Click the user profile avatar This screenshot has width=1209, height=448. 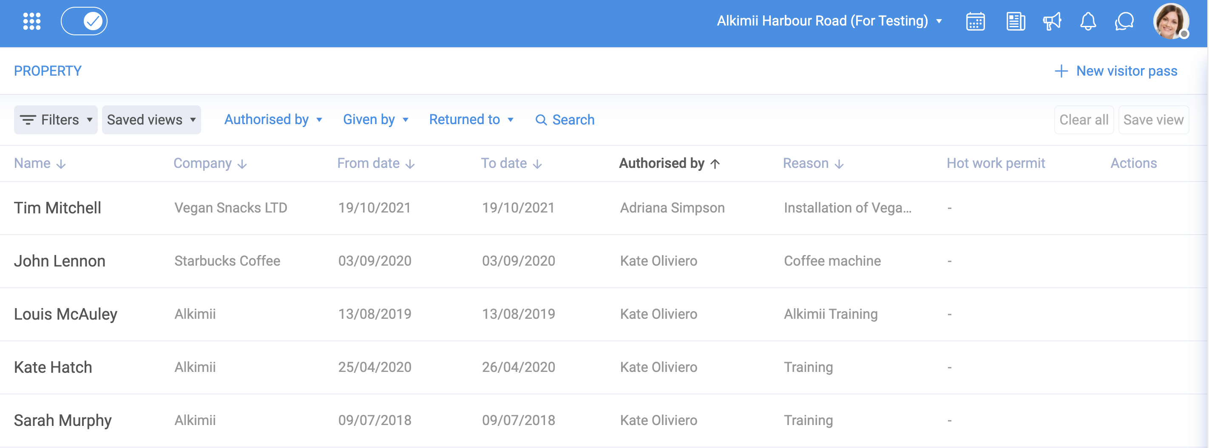1170,22
